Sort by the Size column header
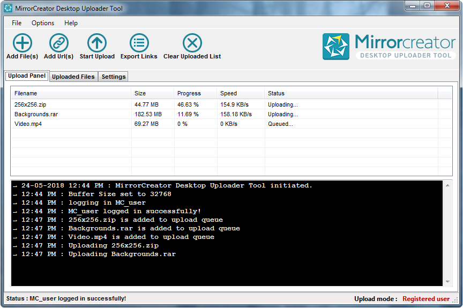 tap(152, 93)
